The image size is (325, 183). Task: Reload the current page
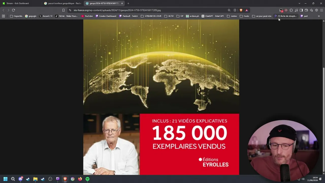click(x=13, y=10)
